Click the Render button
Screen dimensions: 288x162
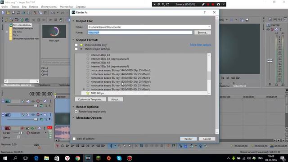coord(188,139)
